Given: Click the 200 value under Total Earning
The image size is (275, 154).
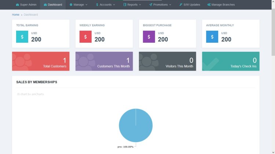Looking at the screenshot, I should [36, 39].
